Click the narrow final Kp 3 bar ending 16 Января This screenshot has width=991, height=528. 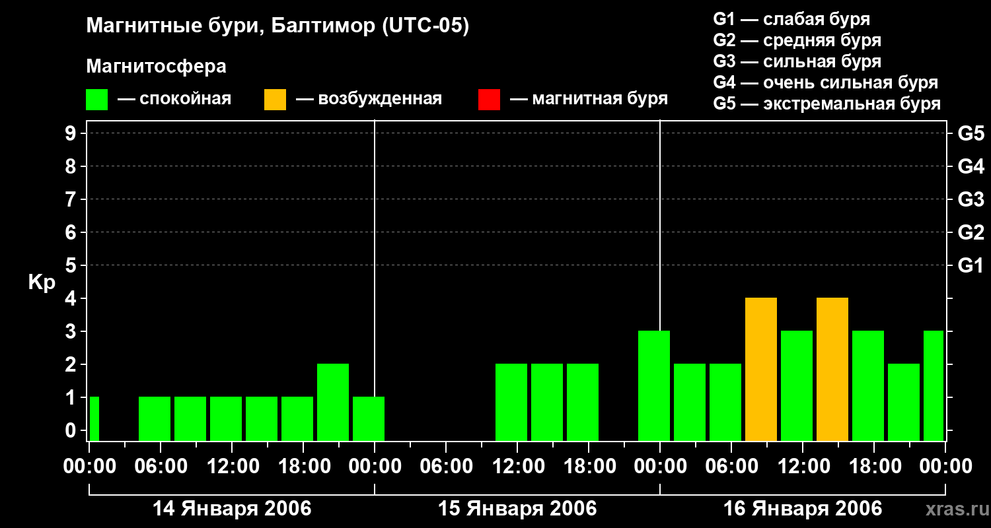(x=934, y=385)
